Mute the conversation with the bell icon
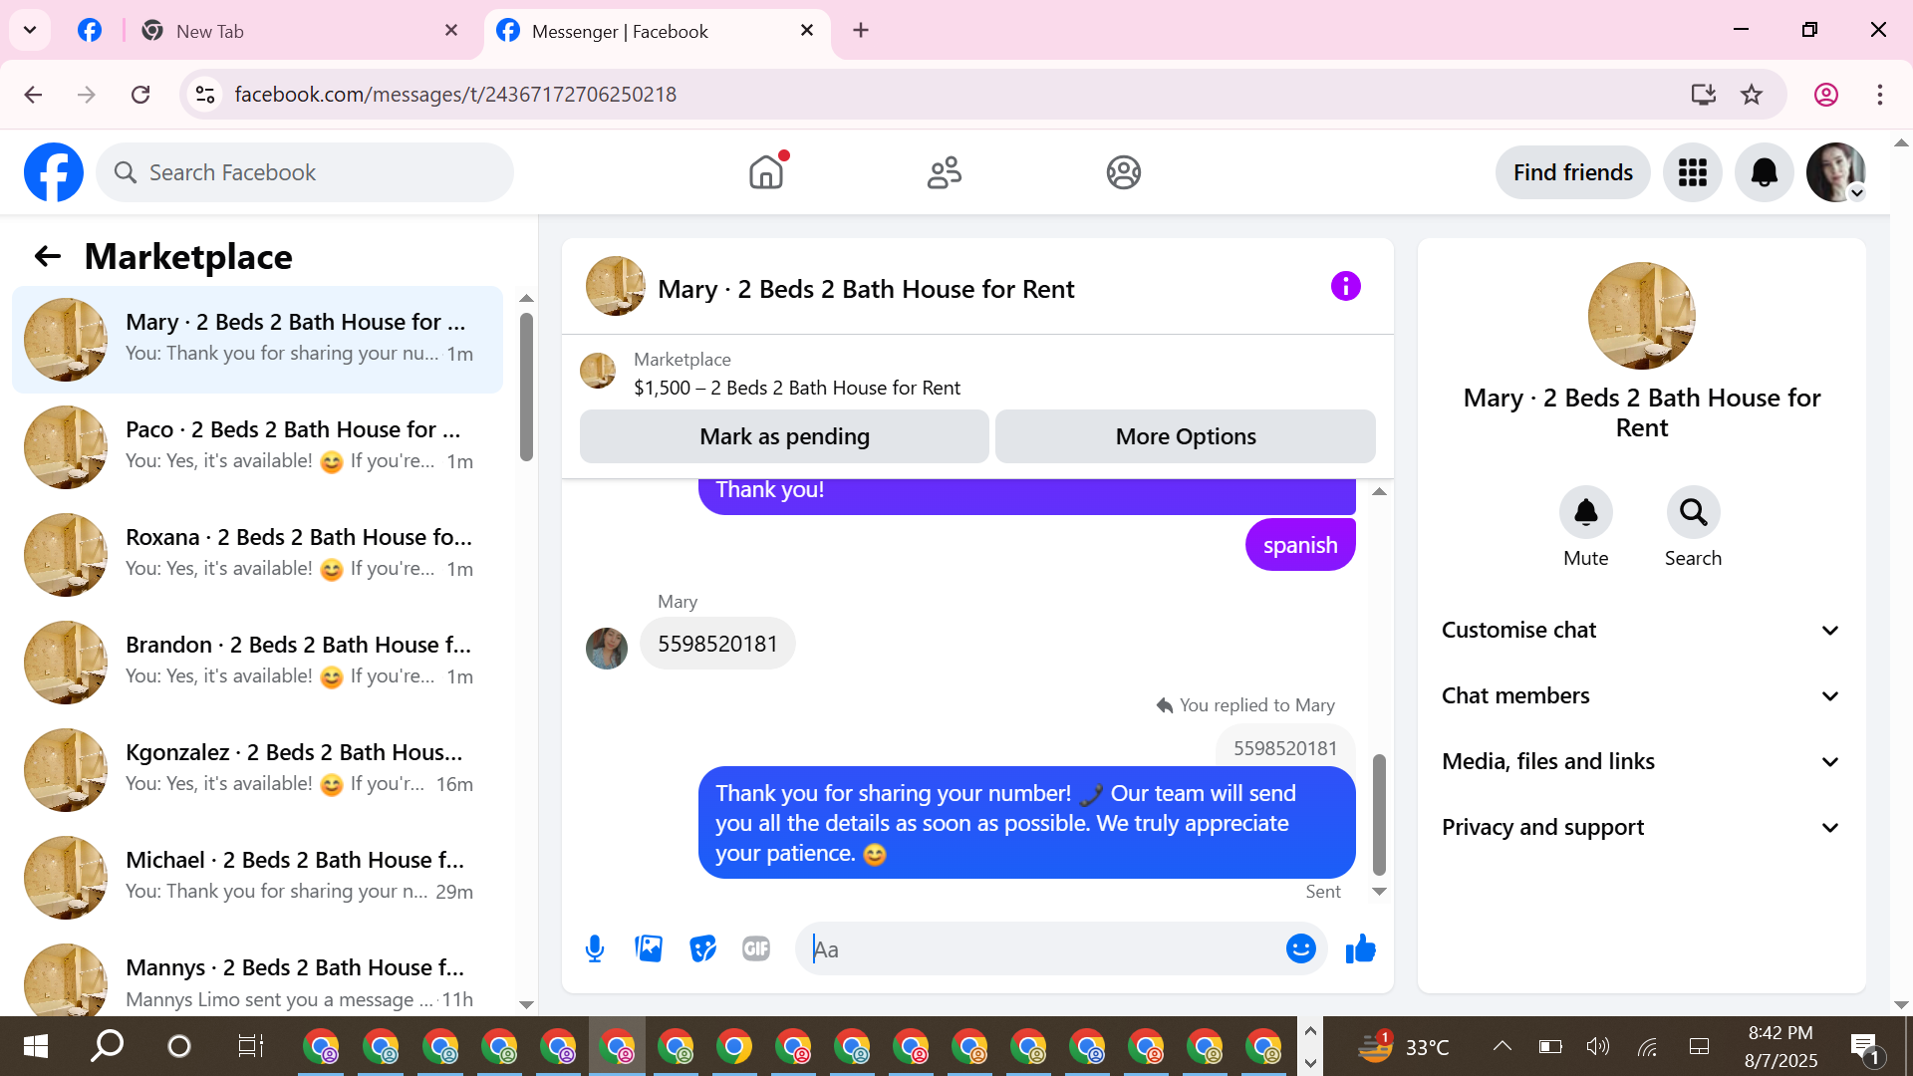The height and width of the screenshot is (1076, 1913). [1585, 512]
